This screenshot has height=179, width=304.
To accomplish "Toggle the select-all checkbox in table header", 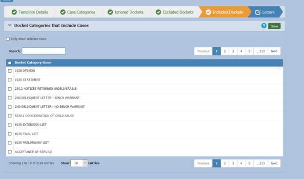I will point(10,63).
